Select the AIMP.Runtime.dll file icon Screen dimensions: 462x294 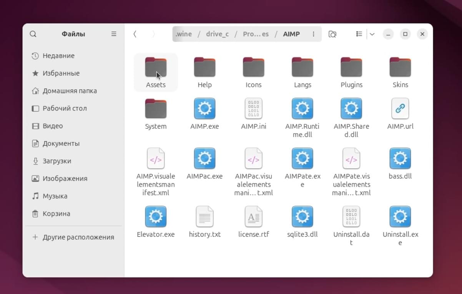coord(302,109)
